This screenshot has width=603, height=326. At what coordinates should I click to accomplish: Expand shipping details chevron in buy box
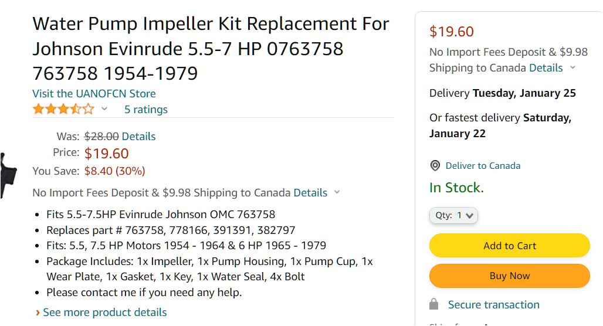(x=572, y=67)
